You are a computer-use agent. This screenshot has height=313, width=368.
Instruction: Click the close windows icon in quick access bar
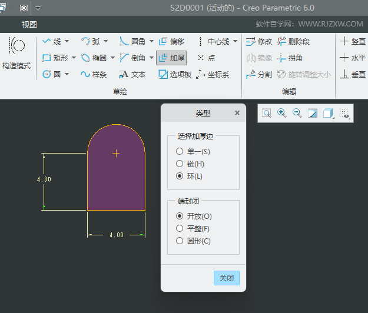click(x=24, y=8)
